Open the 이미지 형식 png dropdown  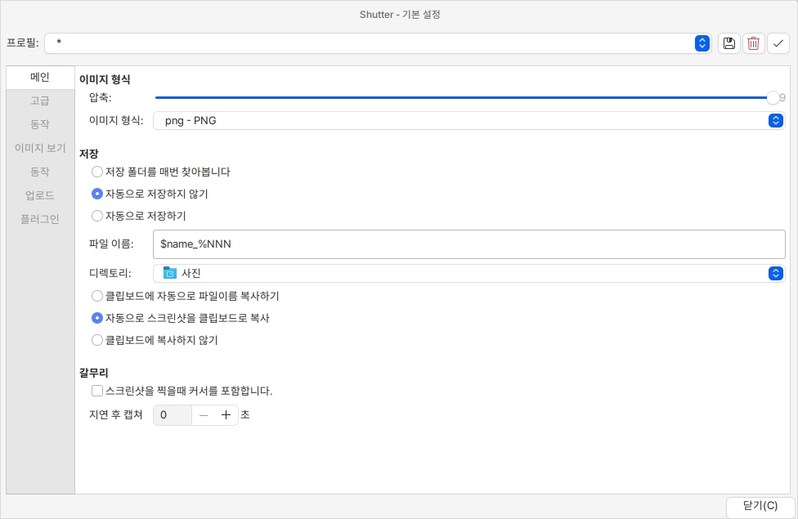click(x=776, y=121)
